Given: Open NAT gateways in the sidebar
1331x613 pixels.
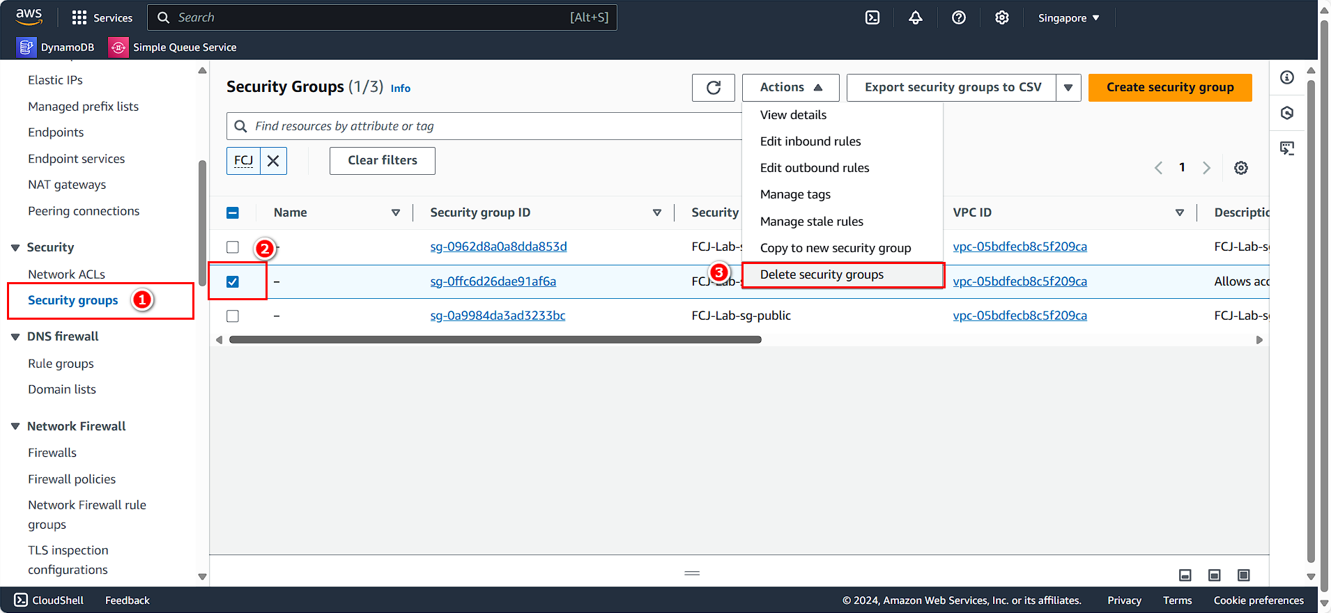Looking at the screenshot, I should [x=67, y=185].
